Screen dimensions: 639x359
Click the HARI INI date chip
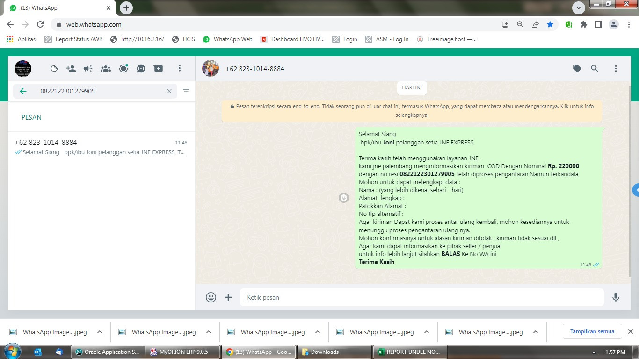[412, 87]
